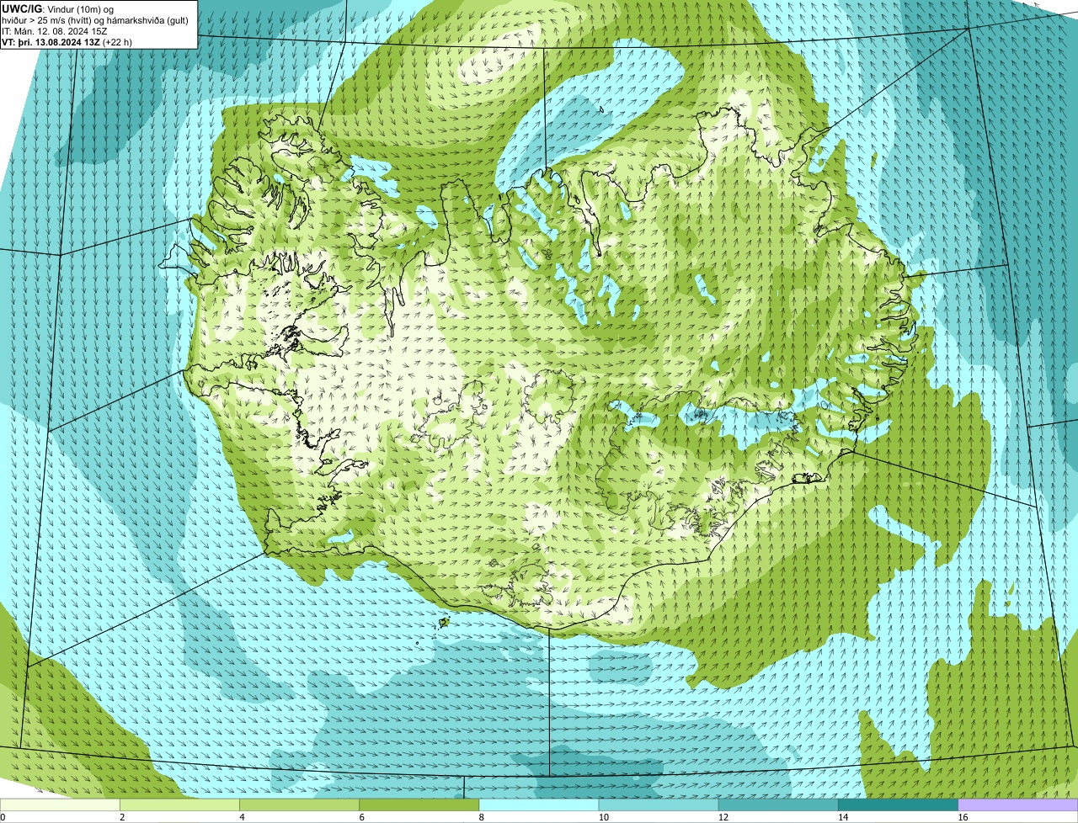
Task: Click the "UWC/IG: Vindur (10m) og" title line
Action: [58, 8]
